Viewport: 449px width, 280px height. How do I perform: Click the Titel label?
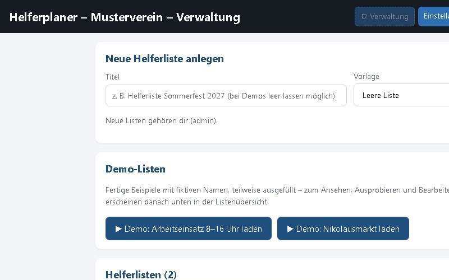(x=112, y=77)
